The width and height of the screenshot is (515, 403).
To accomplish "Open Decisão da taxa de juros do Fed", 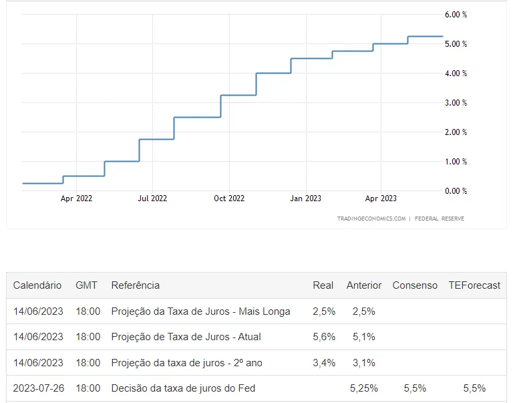I will click(x=183, y=388).
